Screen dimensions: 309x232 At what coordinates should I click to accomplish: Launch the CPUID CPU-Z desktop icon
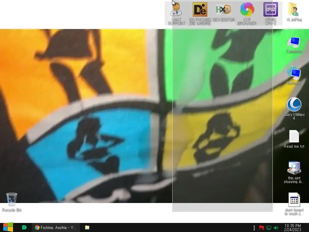[x=271, y=13]
